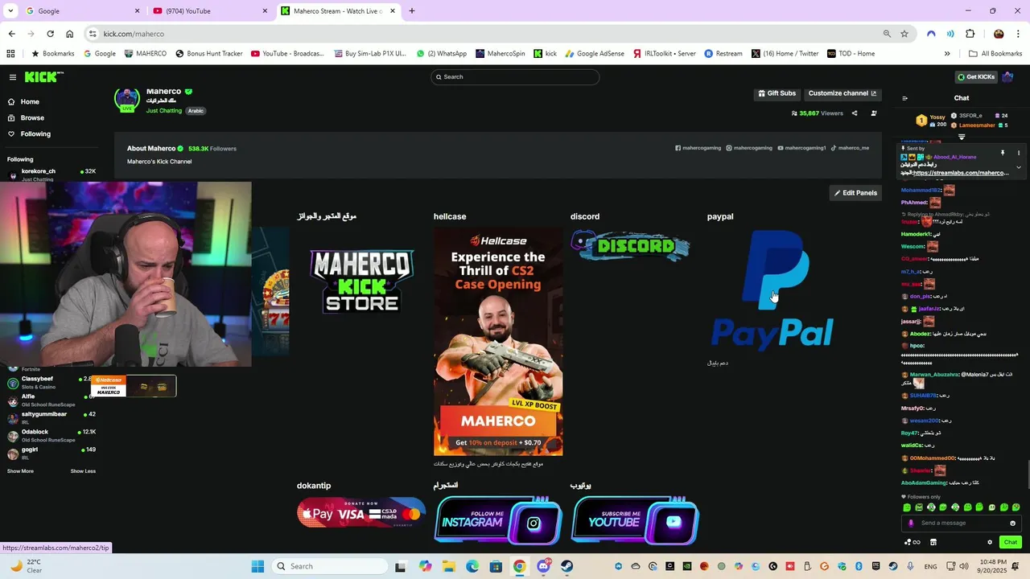Open Steam from the taskbar
The image size is (1030, 579).
[566, 566]
